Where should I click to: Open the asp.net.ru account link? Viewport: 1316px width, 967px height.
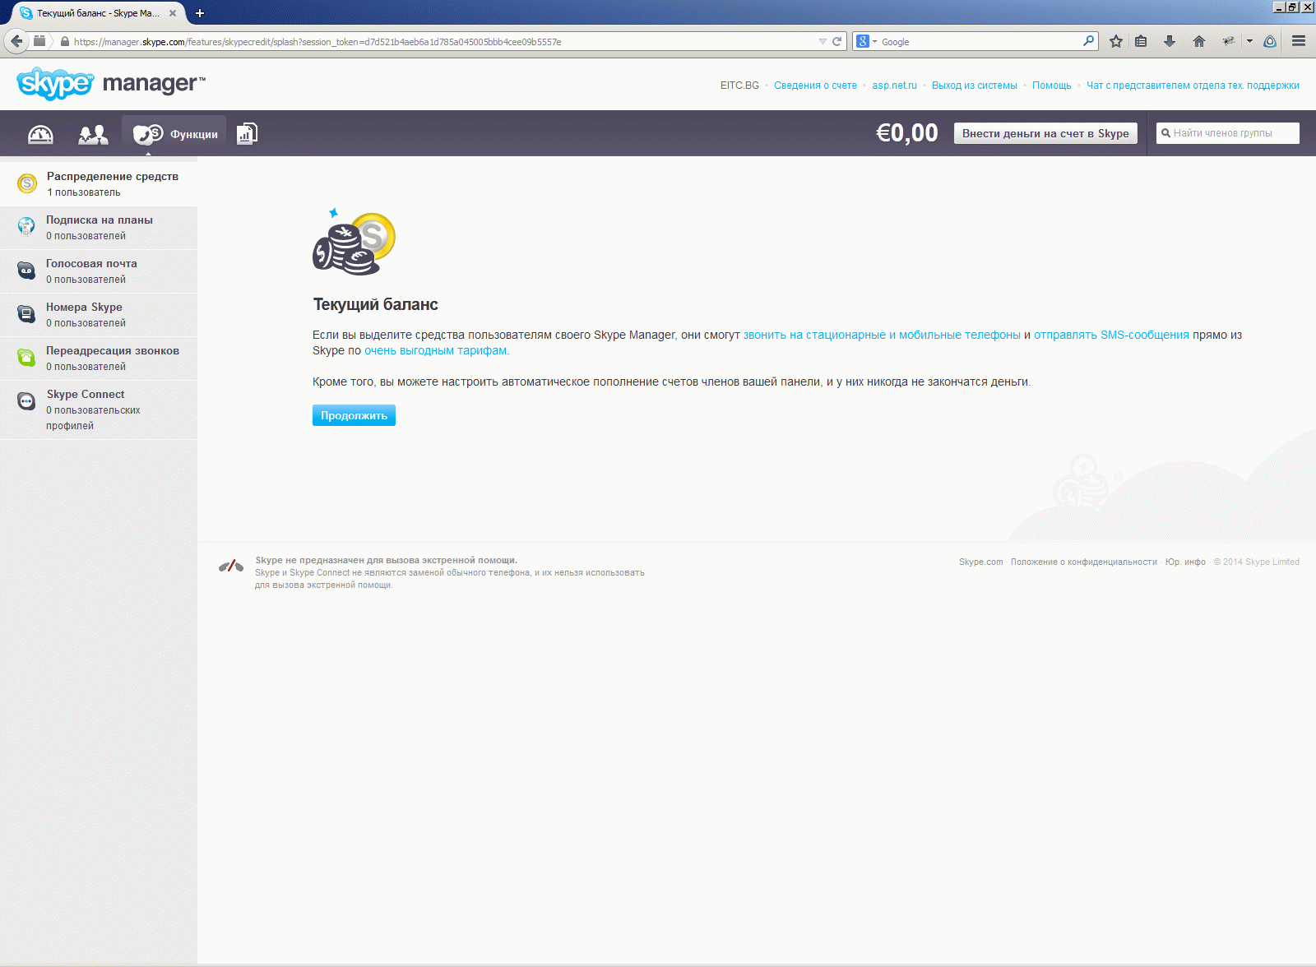(894, 86)
